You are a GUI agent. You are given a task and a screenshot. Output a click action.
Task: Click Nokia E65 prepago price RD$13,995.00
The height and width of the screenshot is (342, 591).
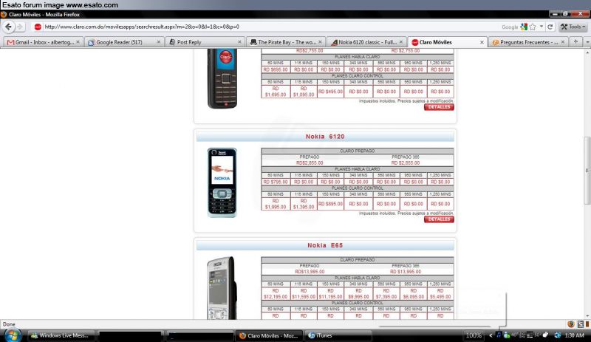click(x=310, y=272)
